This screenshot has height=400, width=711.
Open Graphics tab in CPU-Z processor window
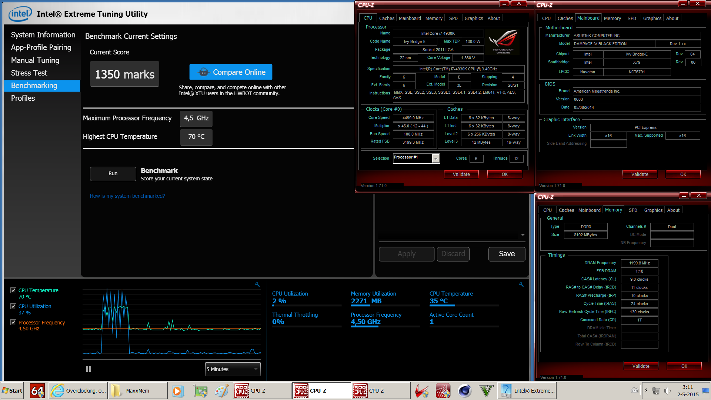coord(474,18)
